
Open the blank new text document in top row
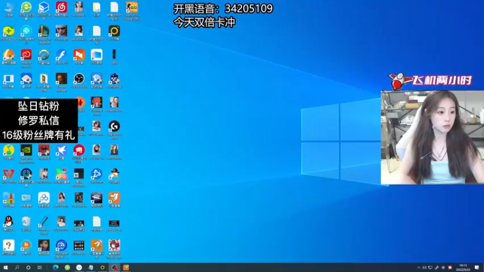(114, 7)
